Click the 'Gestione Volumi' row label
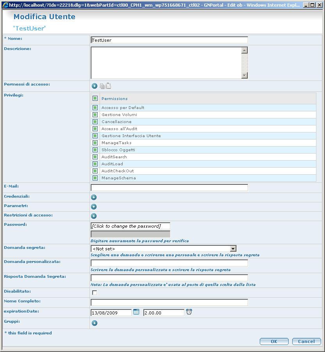The height and width of the screenshot is (352, 325). [x=119, y=115]
